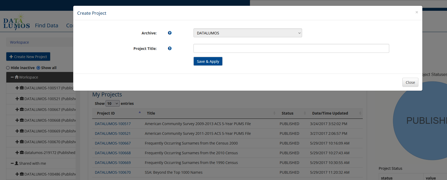Sort by Project ID column arrow
Screen dimensions: 447x180
140,112
